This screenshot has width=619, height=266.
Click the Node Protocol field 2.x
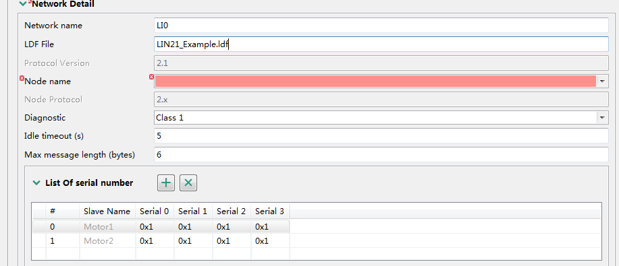(x=381, y=99)
